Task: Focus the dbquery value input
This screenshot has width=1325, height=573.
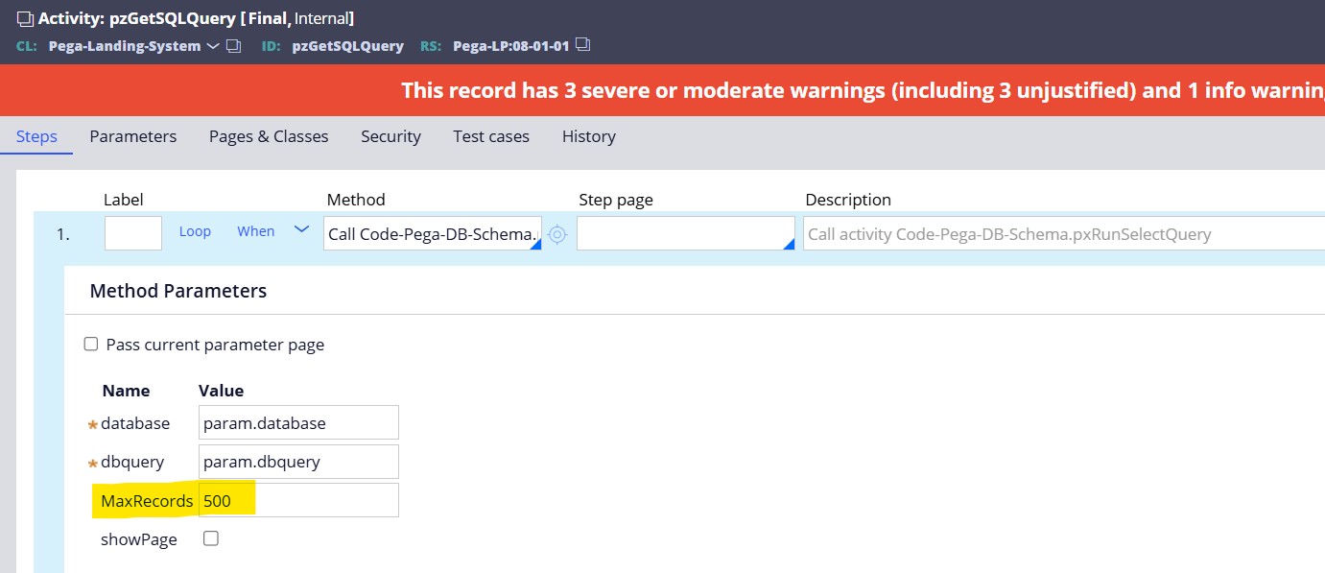Action: point(298,462)
